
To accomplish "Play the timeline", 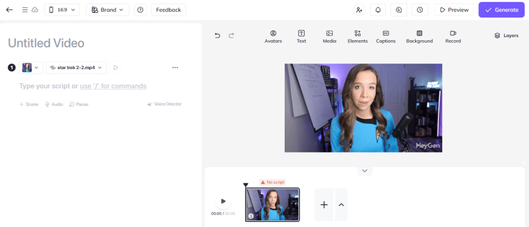I will [x=223, y=201].
